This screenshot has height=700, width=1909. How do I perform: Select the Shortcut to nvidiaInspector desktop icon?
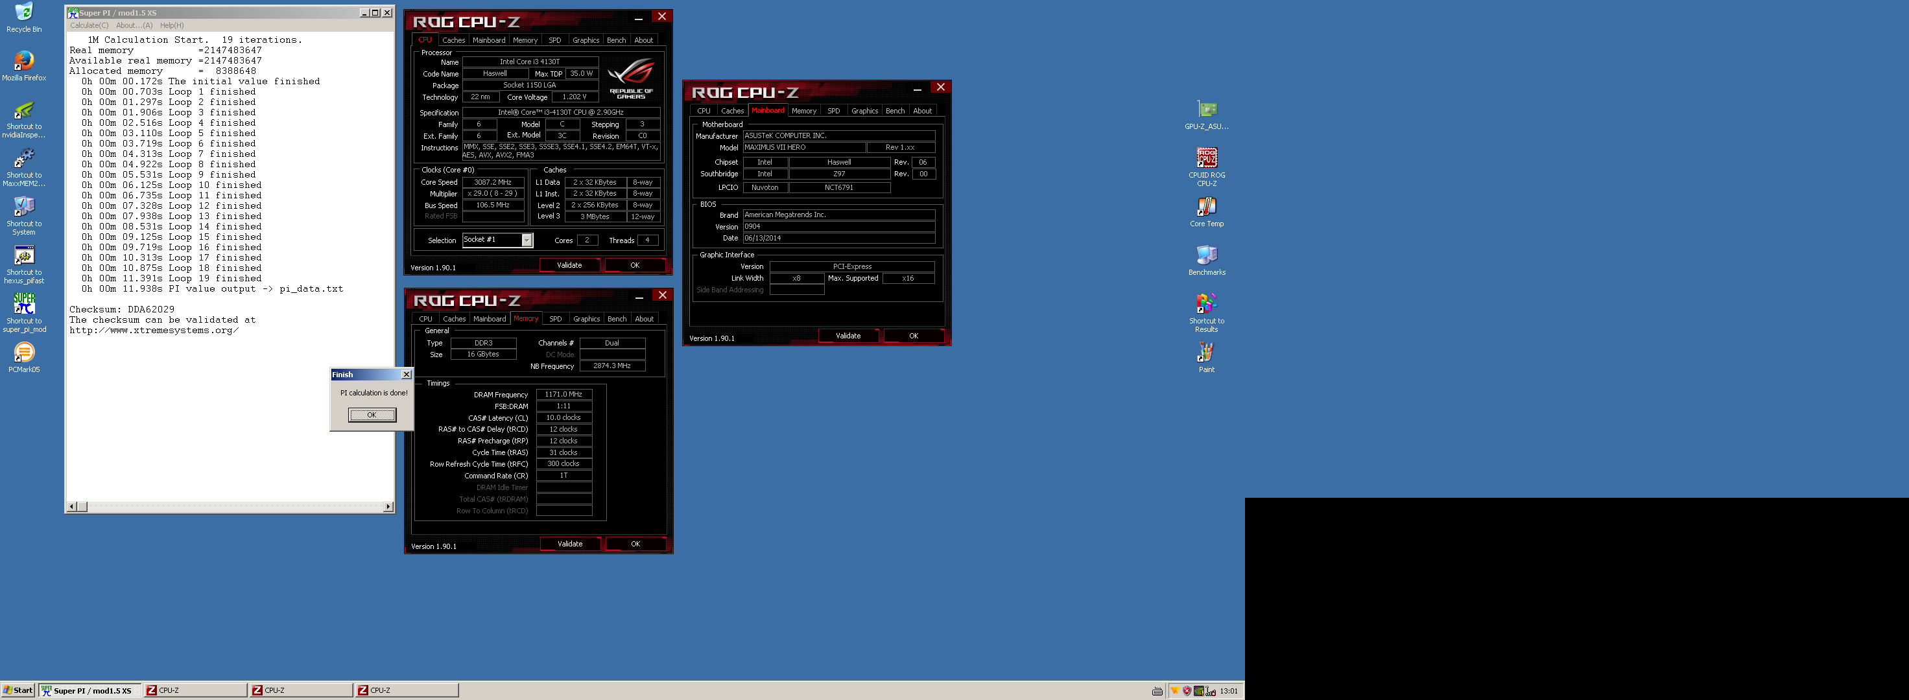coord(24,119)
